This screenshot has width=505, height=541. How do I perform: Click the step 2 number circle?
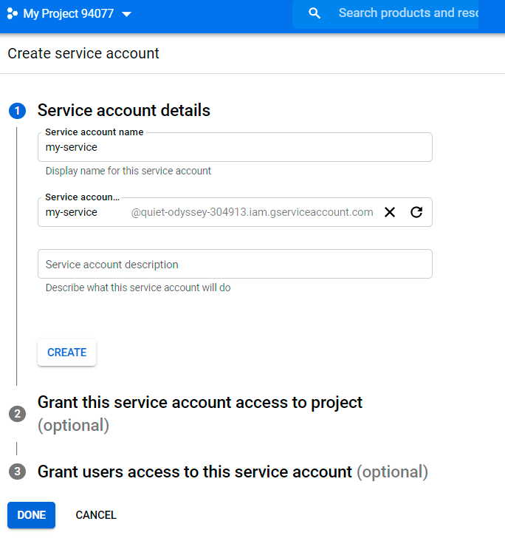[x=17, y=414]
